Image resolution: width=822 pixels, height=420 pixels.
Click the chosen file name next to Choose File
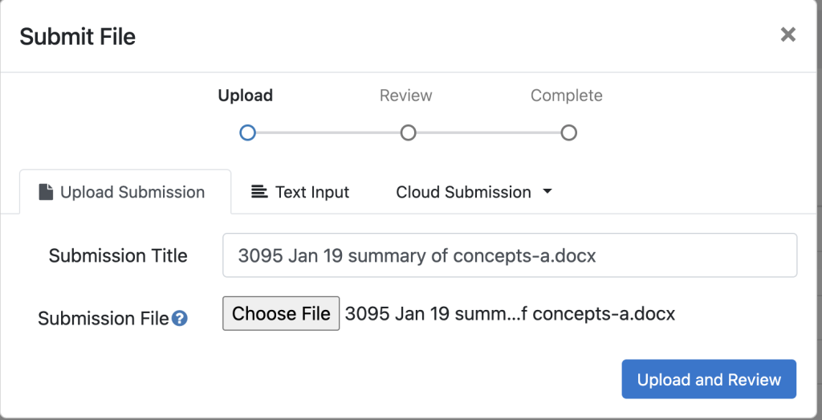[510, 313]
